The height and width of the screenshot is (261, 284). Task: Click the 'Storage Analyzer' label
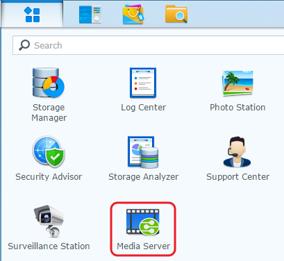coord(144,177)
